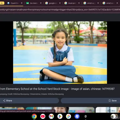
Task: Switch to the 'me meme' tab
Action: click(x=34, y=3)
